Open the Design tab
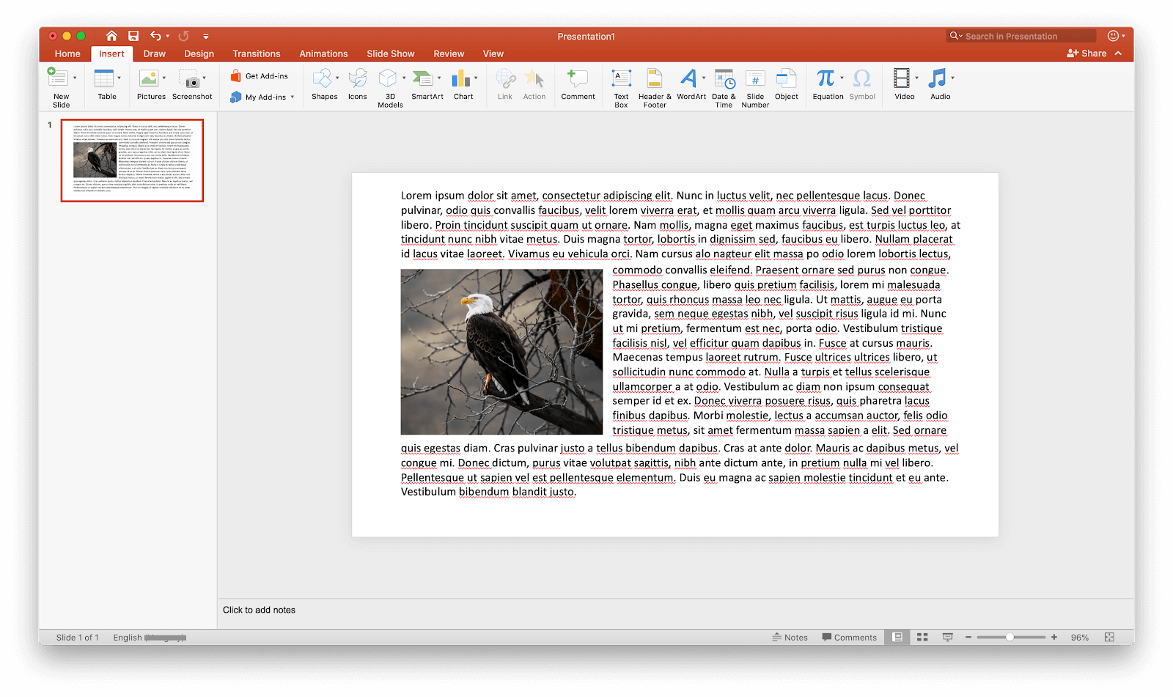The image size is (1173, 697). (199, 54)
